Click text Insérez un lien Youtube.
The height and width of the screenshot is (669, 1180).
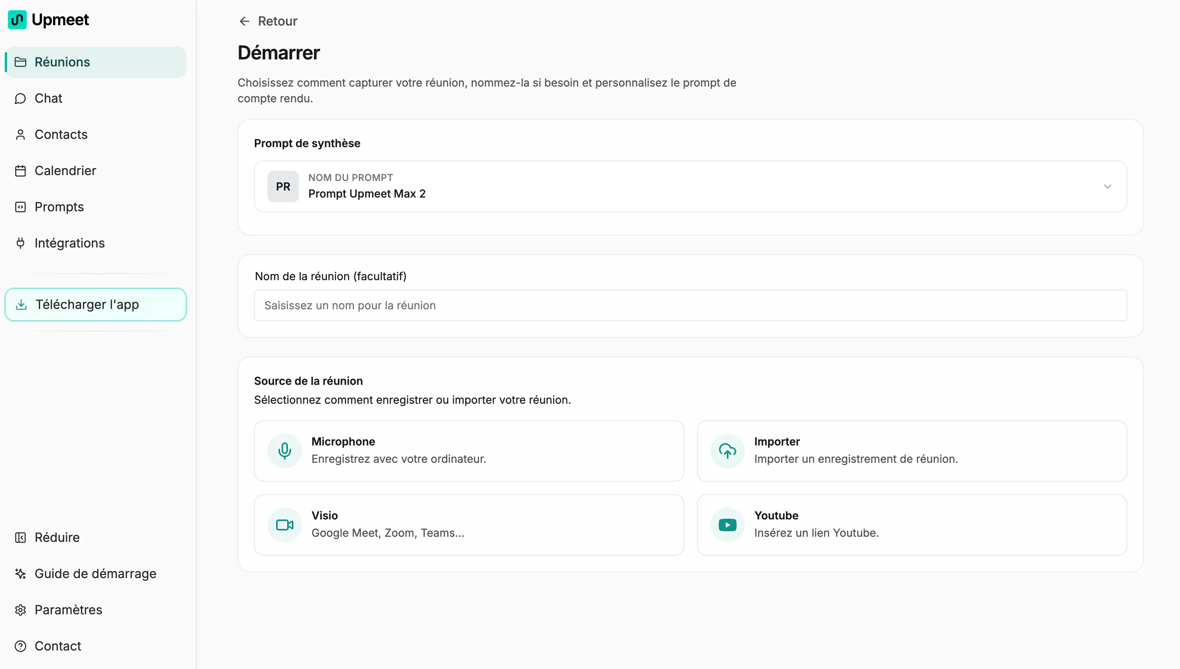pyautogui.click(x=816, y=533)
